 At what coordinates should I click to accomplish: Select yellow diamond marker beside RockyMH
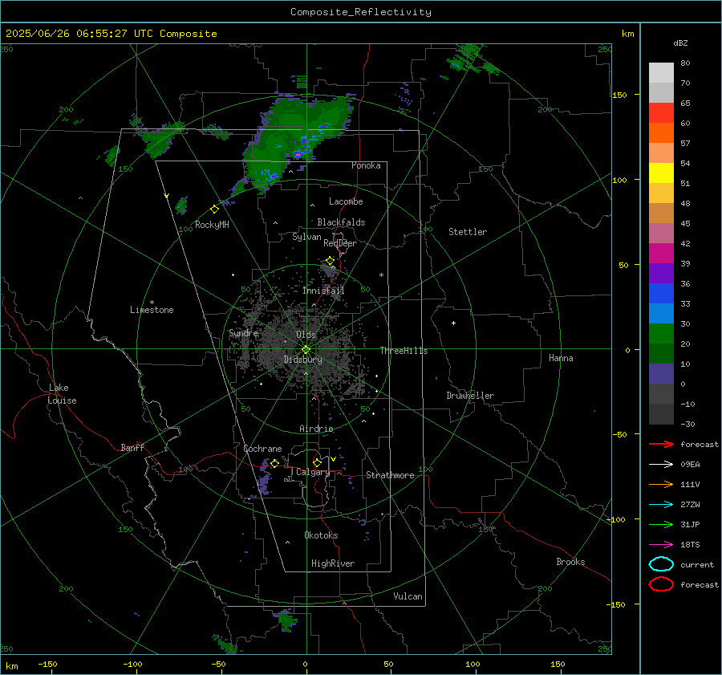(x=214, y=209)
